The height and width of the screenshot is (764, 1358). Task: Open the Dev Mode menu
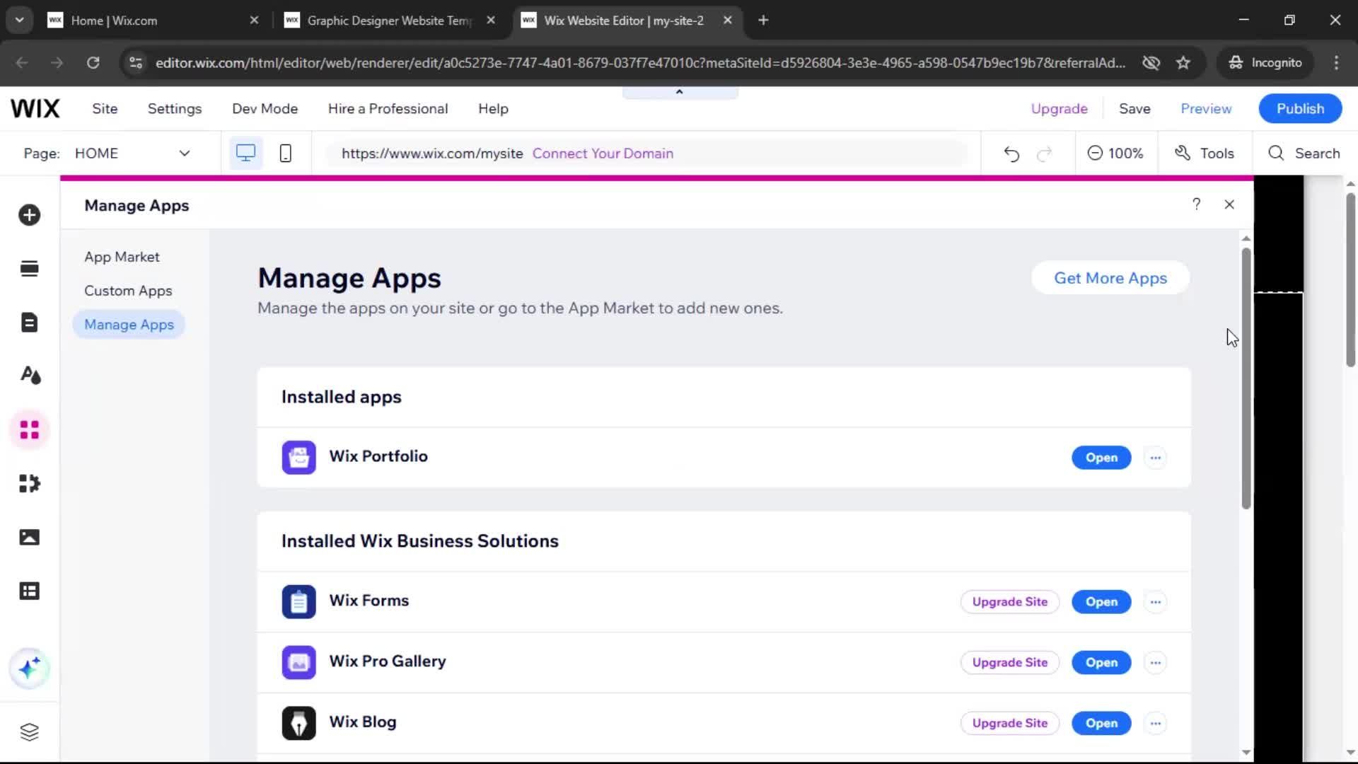(265, 109)
